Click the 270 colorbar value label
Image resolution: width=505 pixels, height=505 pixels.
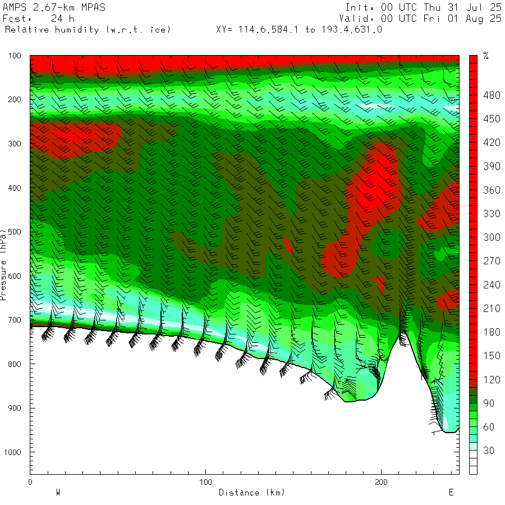coord(492,261)
